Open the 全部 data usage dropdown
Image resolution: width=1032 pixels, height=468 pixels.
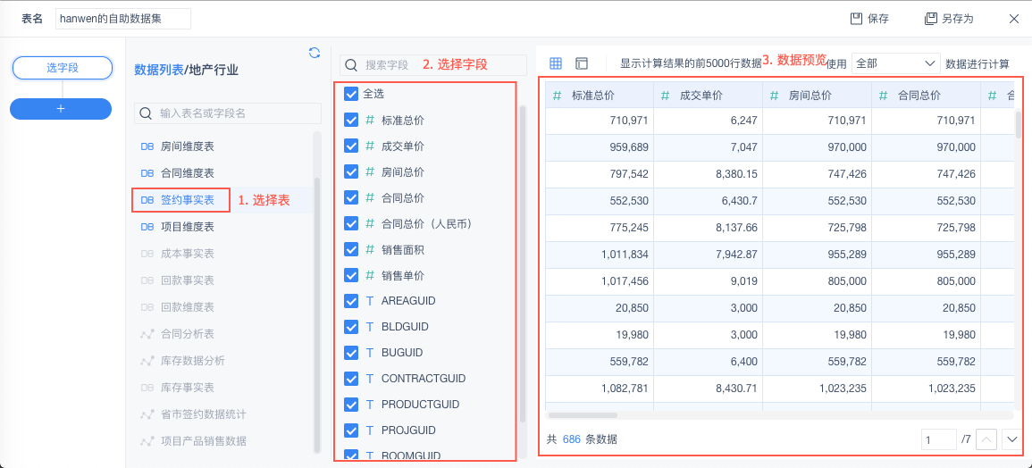[895, 63]
